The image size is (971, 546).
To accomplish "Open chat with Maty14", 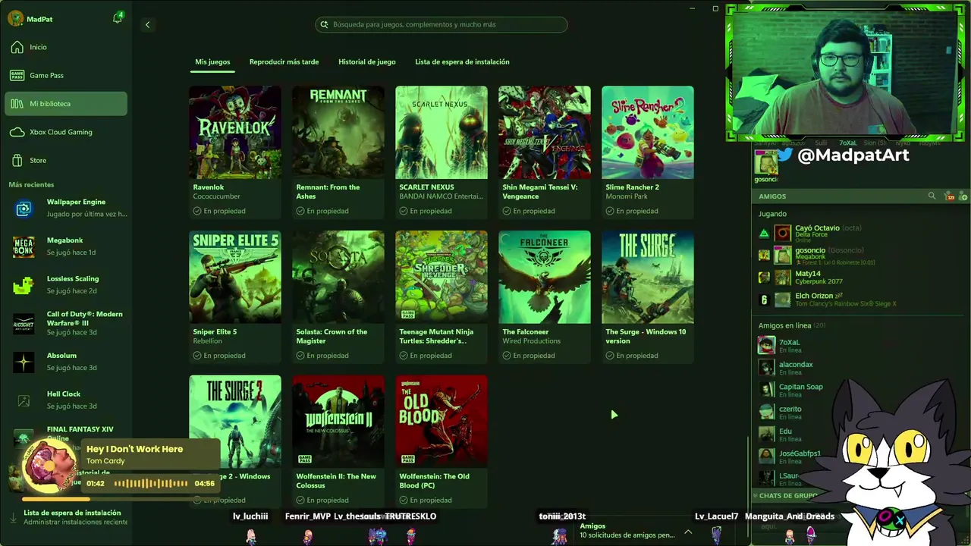I will pyautogui.click(x=857, y=277).
